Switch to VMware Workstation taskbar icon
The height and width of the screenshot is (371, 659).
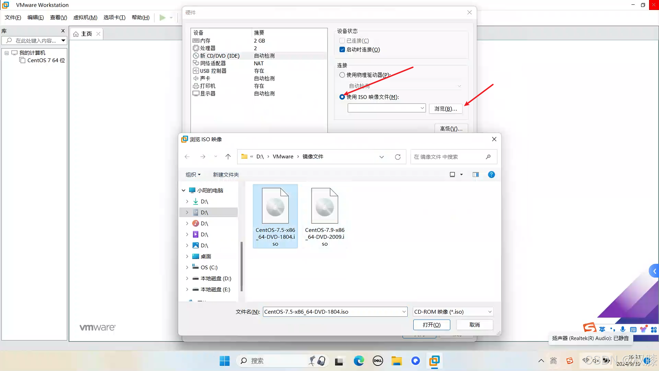click(435, 361)
